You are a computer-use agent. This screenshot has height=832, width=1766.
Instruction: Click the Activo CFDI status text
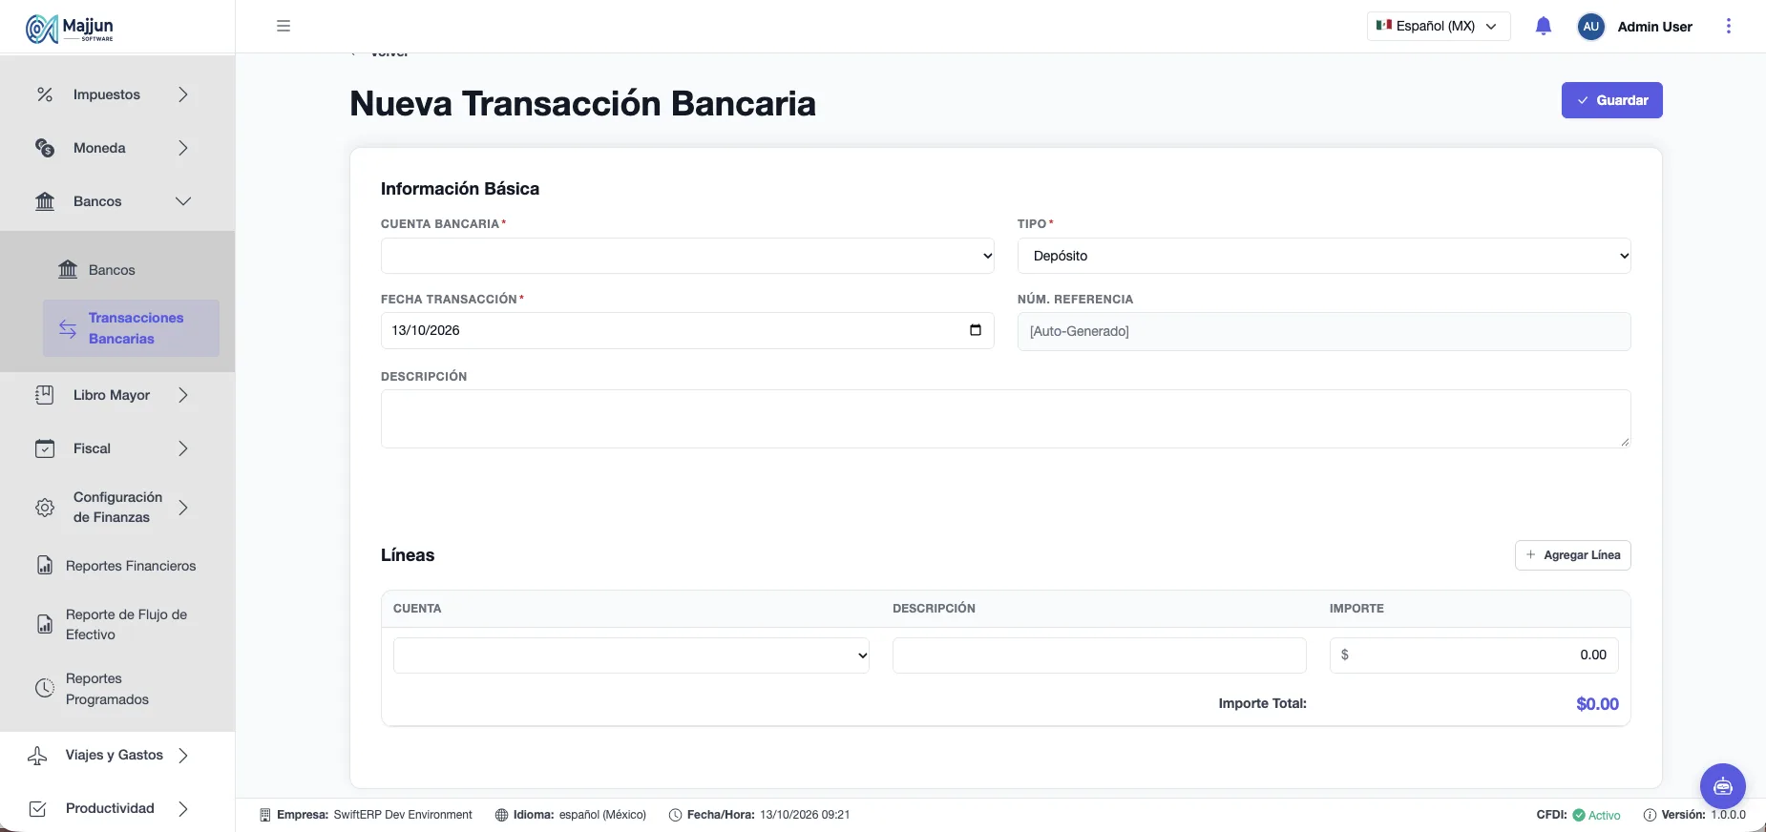click(1604, 815)
